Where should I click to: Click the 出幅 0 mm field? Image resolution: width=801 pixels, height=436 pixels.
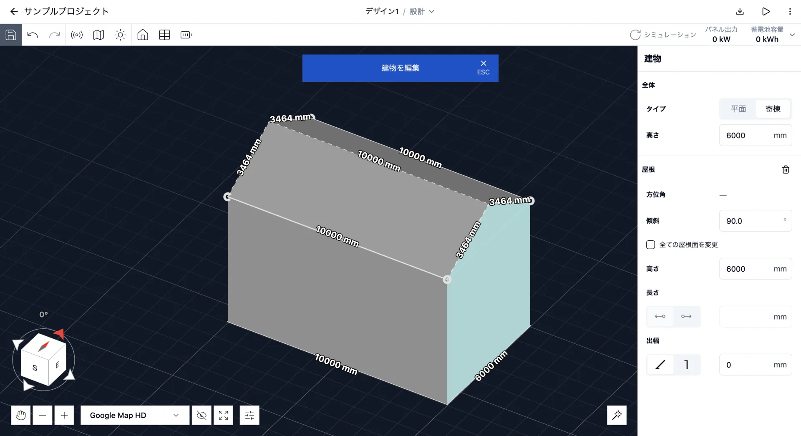tap(756, 365)
